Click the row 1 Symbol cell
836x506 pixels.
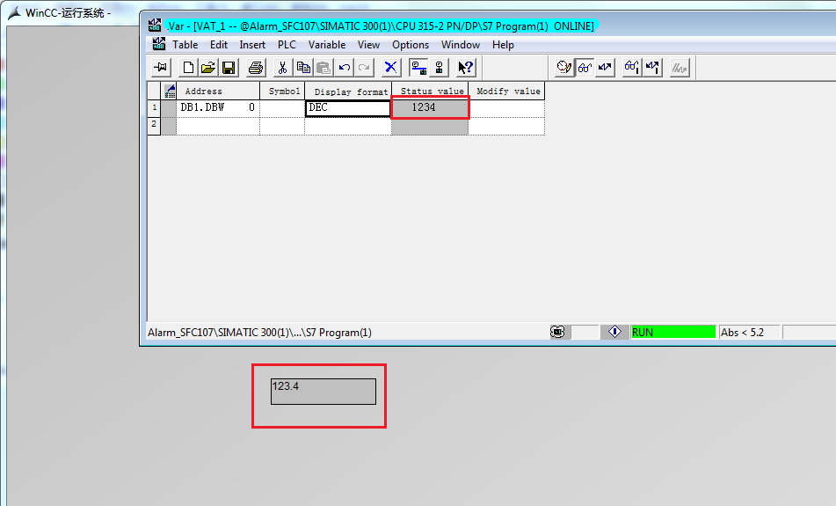(x=282, y=108)
